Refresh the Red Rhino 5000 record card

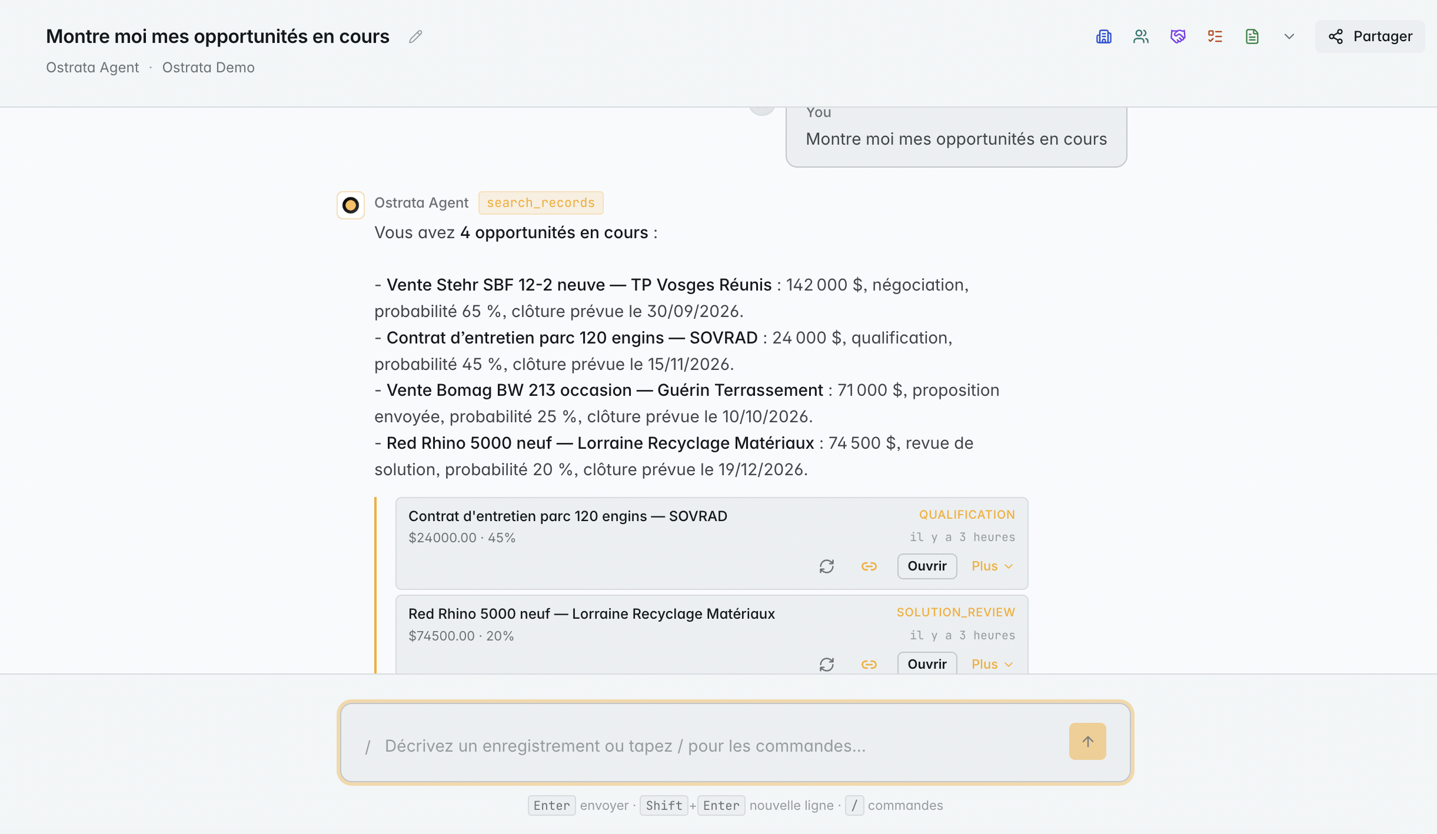[827, 665]
